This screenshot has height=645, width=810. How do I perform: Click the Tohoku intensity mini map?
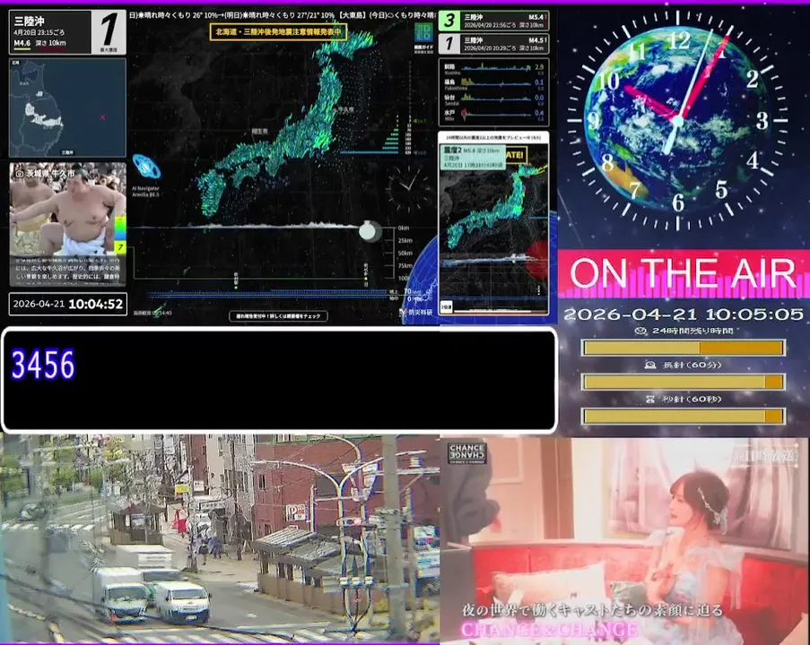pos(67,107)
